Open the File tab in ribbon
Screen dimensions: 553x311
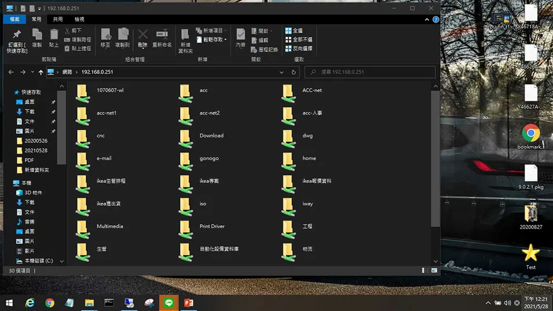point(14,19)
